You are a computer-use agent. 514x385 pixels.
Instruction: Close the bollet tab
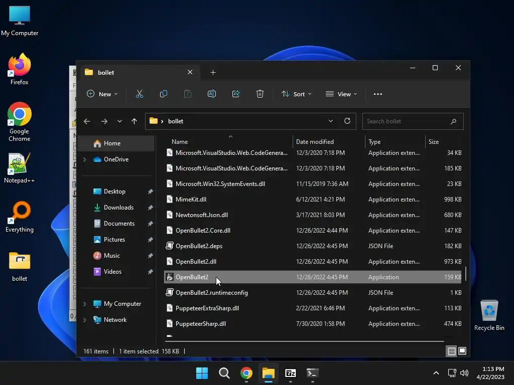(x=190, y=72)
